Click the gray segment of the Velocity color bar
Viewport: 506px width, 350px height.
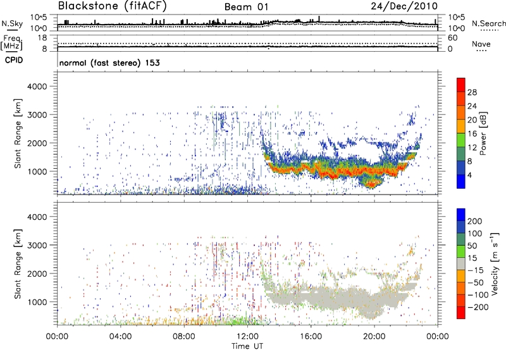(461, 263)
